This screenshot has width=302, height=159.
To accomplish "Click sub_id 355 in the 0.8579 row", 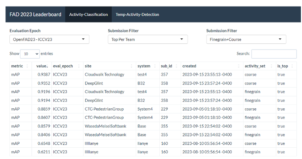I will [164, 126].
